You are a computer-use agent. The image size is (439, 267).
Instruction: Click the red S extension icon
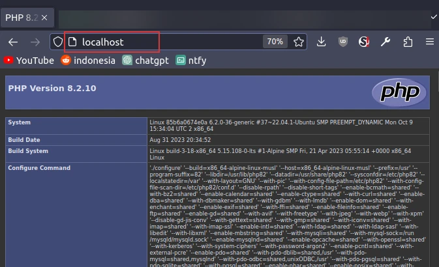click(x=364, y=42)
